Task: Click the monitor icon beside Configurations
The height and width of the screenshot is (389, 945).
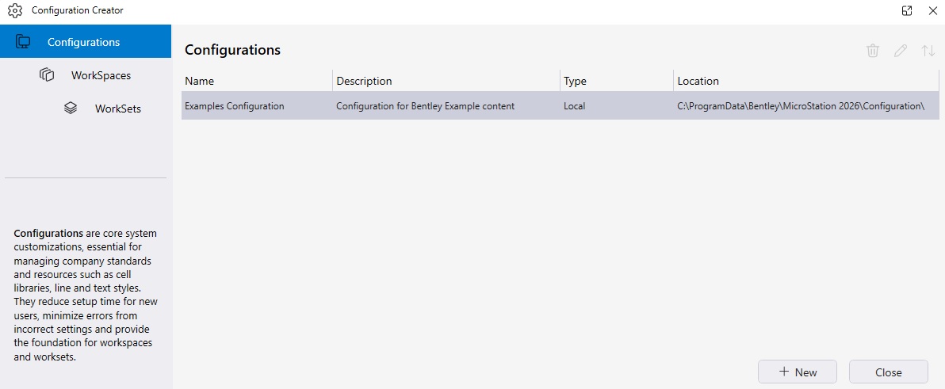Action: click(23, 42)
